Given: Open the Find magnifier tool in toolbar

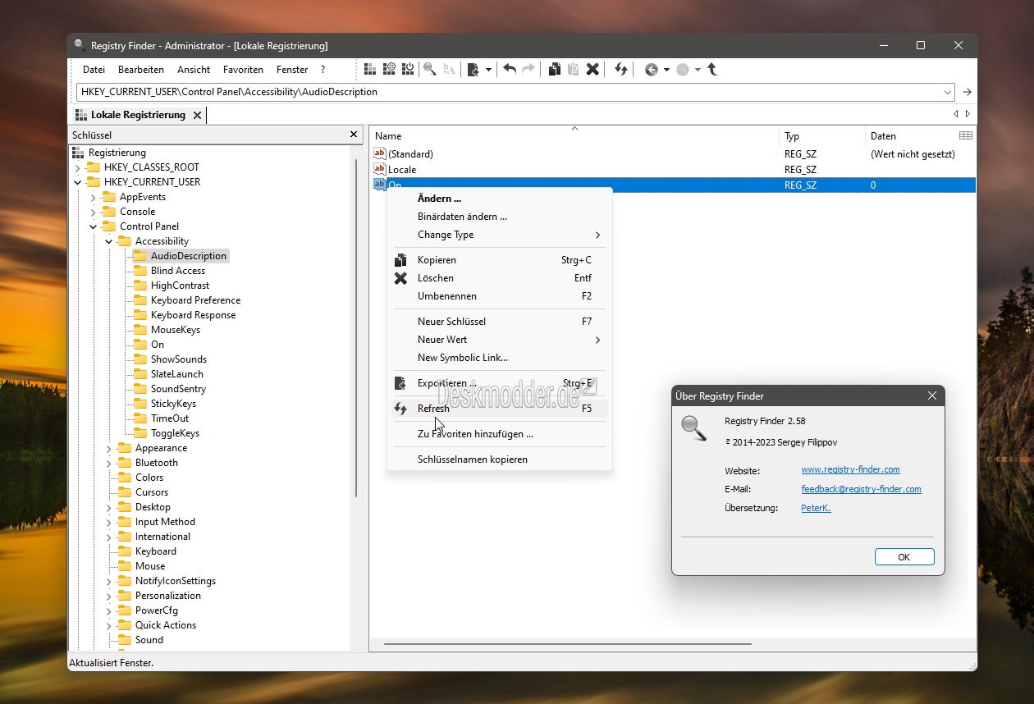Looking at the screenshot, I should coord(429,70).
